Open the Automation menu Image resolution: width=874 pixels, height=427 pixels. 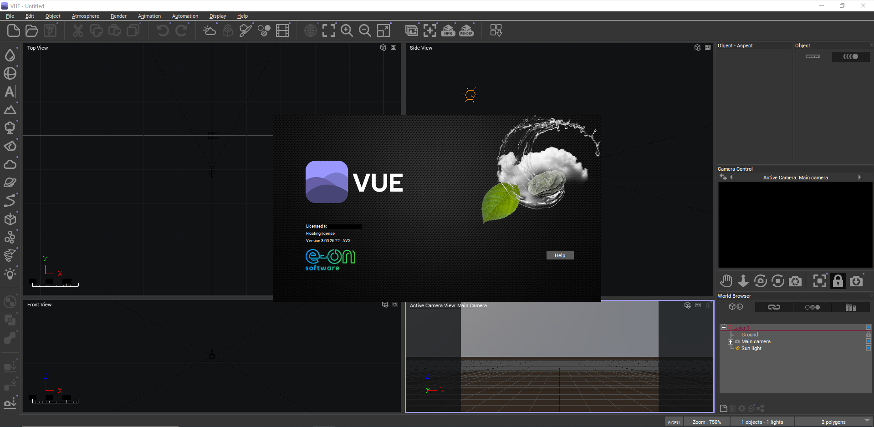[x=185, y=16]
